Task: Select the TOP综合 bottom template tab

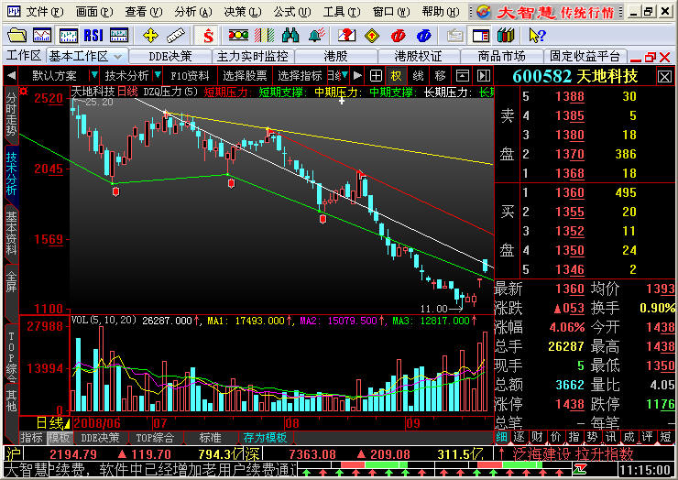Action: point(154,438)
